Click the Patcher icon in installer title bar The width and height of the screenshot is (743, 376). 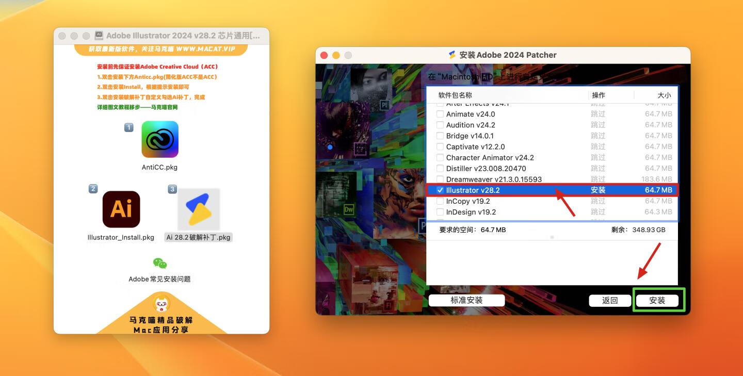tap(453, 55)
